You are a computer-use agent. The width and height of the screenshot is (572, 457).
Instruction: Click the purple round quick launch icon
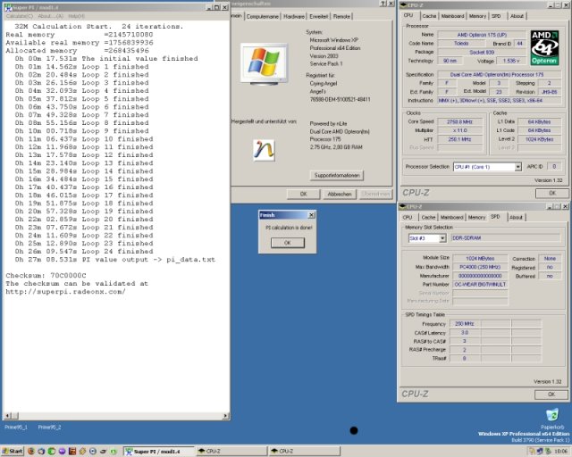click(62, 451)
